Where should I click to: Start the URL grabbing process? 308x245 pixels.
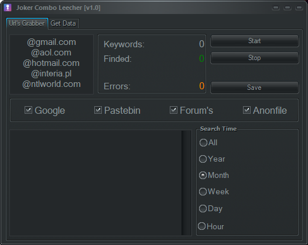coord(255,41)
